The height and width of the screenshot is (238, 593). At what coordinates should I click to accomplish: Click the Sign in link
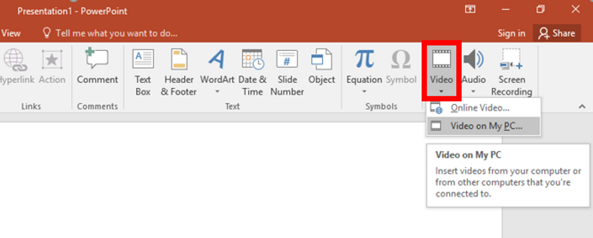(x=511, y=33)
